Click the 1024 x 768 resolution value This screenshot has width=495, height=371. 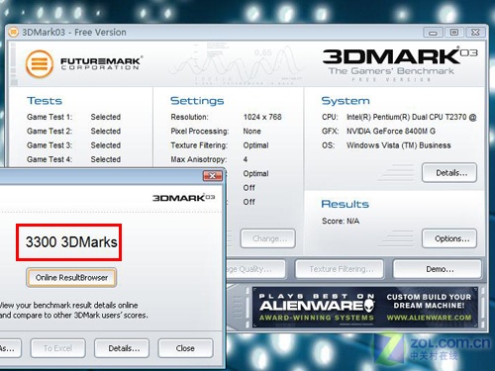[x=262, y=117]
